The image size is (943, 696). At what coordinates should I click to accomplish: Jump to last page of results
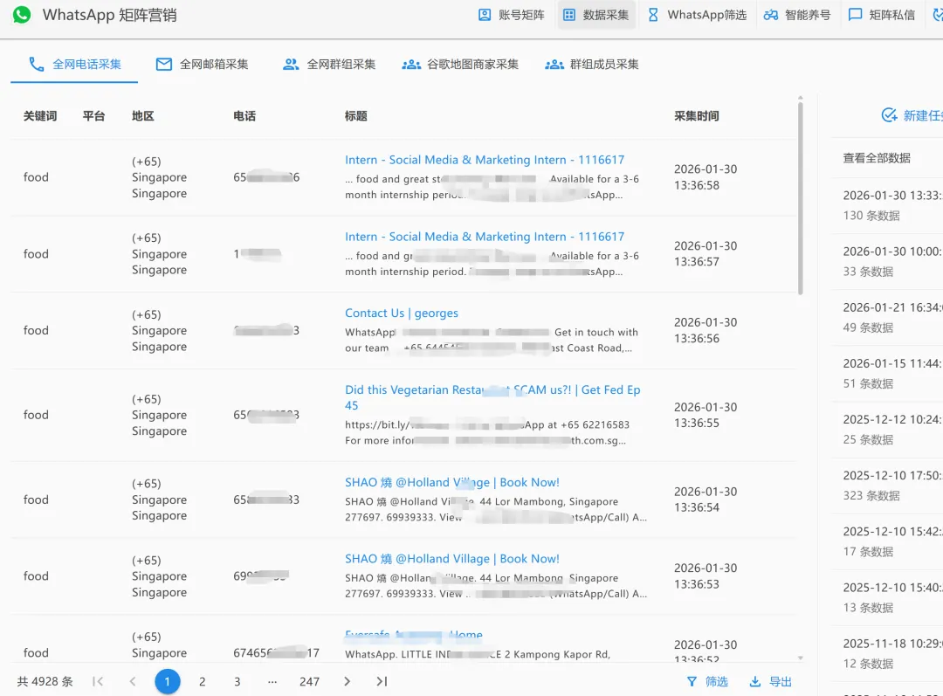[x=382, y=681]
